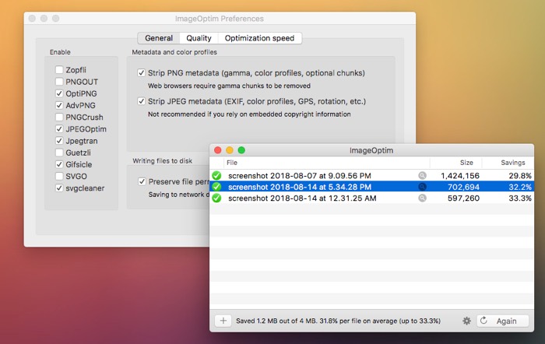Enable the SVGO checkbox

click(59, 176)
